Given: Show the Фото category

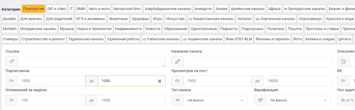Looking at the screenshot, I should 297,39.
